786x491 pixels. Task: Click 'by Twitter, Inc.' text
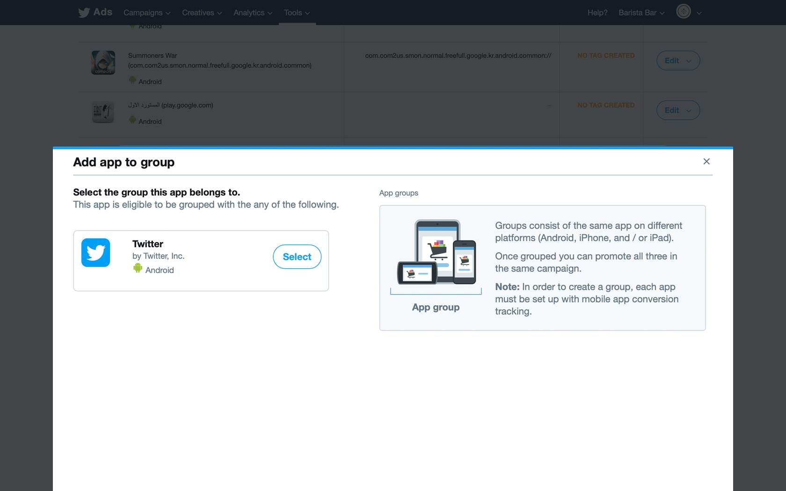click(x=159, y=256)
